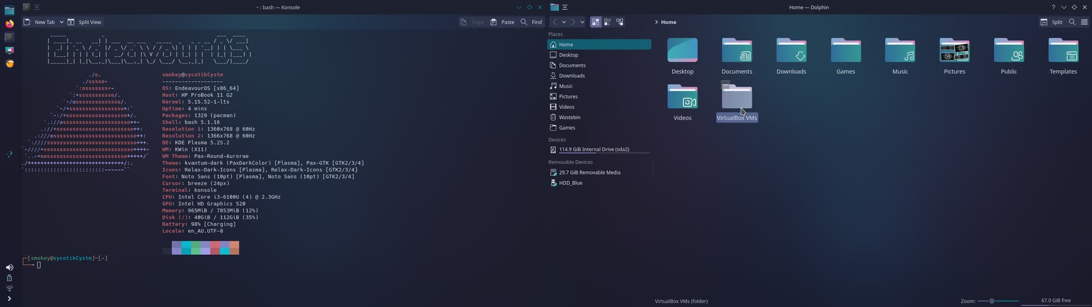Expand hidden system tray icons arrow
Viewport: 1092px width, 307px height.
click(9, 298)
